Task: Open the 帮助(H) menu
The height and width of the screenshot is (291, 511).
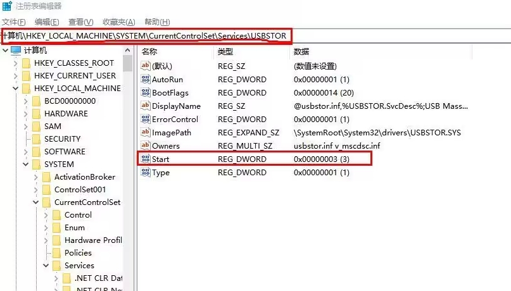Action: [x=157, y=22]
